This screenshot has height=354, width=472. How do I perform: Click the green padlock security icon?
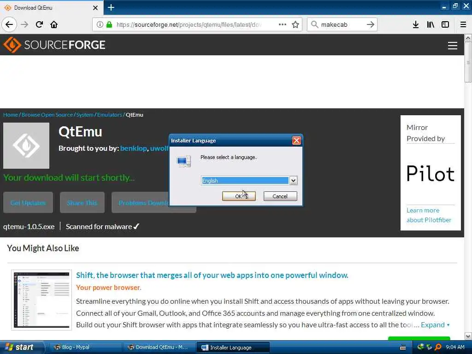[x=109, y=24]
